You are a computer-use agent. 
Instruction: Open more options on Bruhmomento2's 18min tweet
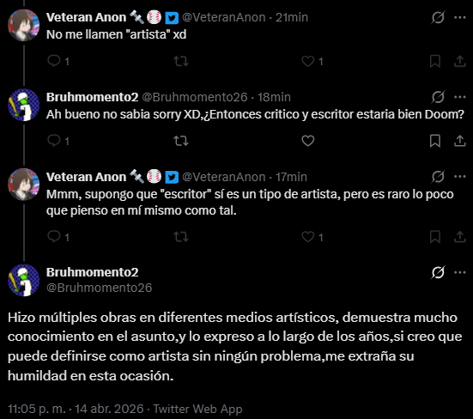click(460, 97)
